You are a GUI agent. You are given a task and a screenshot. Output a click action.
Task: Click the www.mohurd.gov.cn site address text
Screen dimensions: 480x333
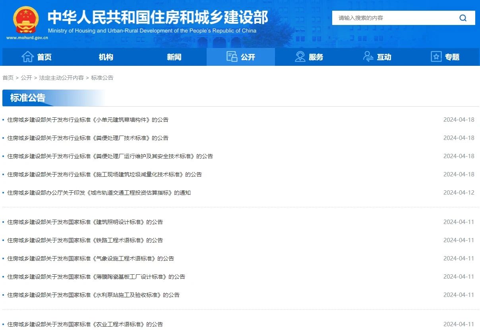click(27, 38)
